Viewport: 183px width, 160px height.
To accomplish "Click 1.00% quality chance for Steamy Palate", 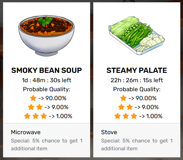I will pyautogui.click(x=154, y=116).
